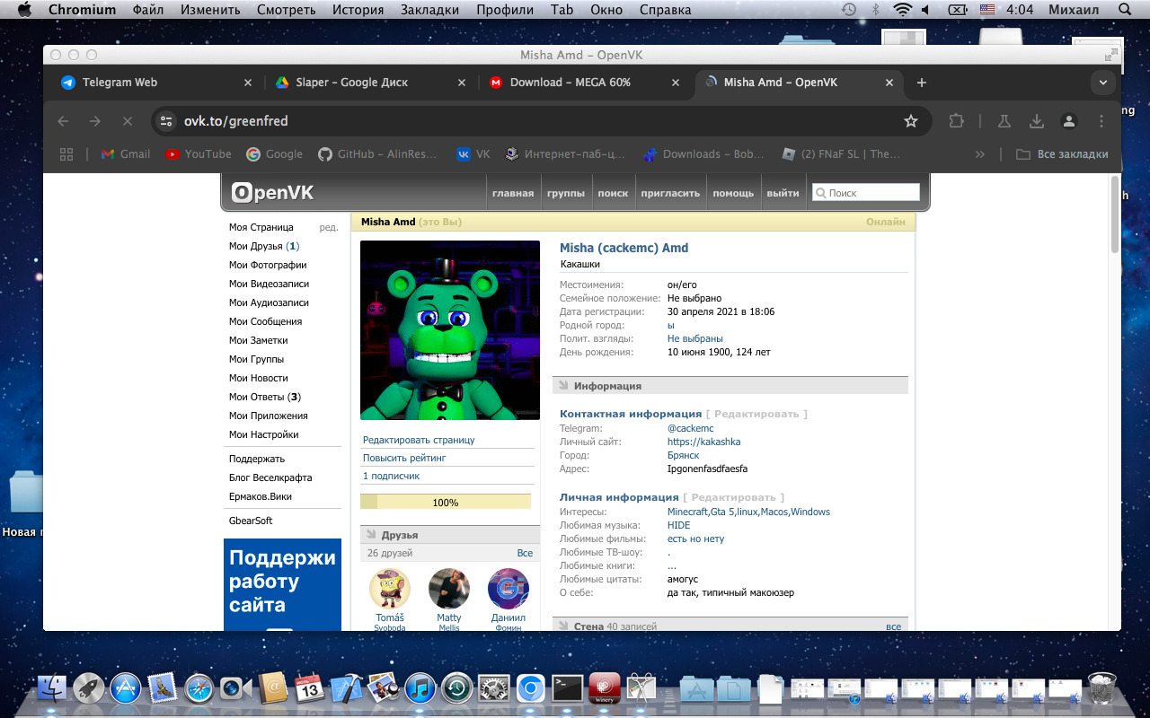Launch Terminal from the dock
The width and height of the screenshot is (1150, 718).
568,688
